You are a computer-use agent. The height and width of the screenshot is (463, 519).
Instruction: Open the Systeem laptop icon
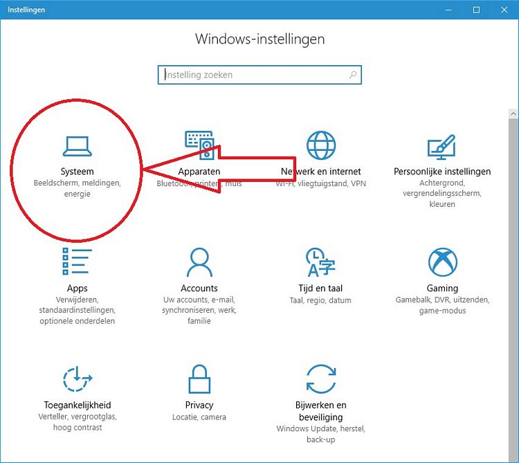click(x=77, y=146)
